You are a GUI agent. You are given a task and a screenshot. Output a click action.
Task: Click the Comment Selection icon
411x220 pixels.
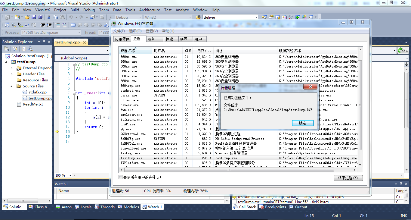pos(57,25)
